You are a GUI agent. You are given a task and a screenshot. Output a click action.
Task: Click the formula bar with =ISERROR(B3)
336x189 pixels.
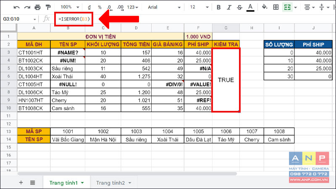[74, 19]
